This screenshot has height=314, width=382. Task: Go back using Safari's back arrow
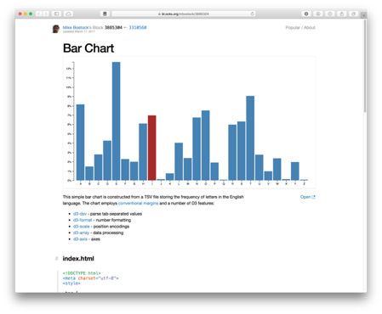pos(39,14)
